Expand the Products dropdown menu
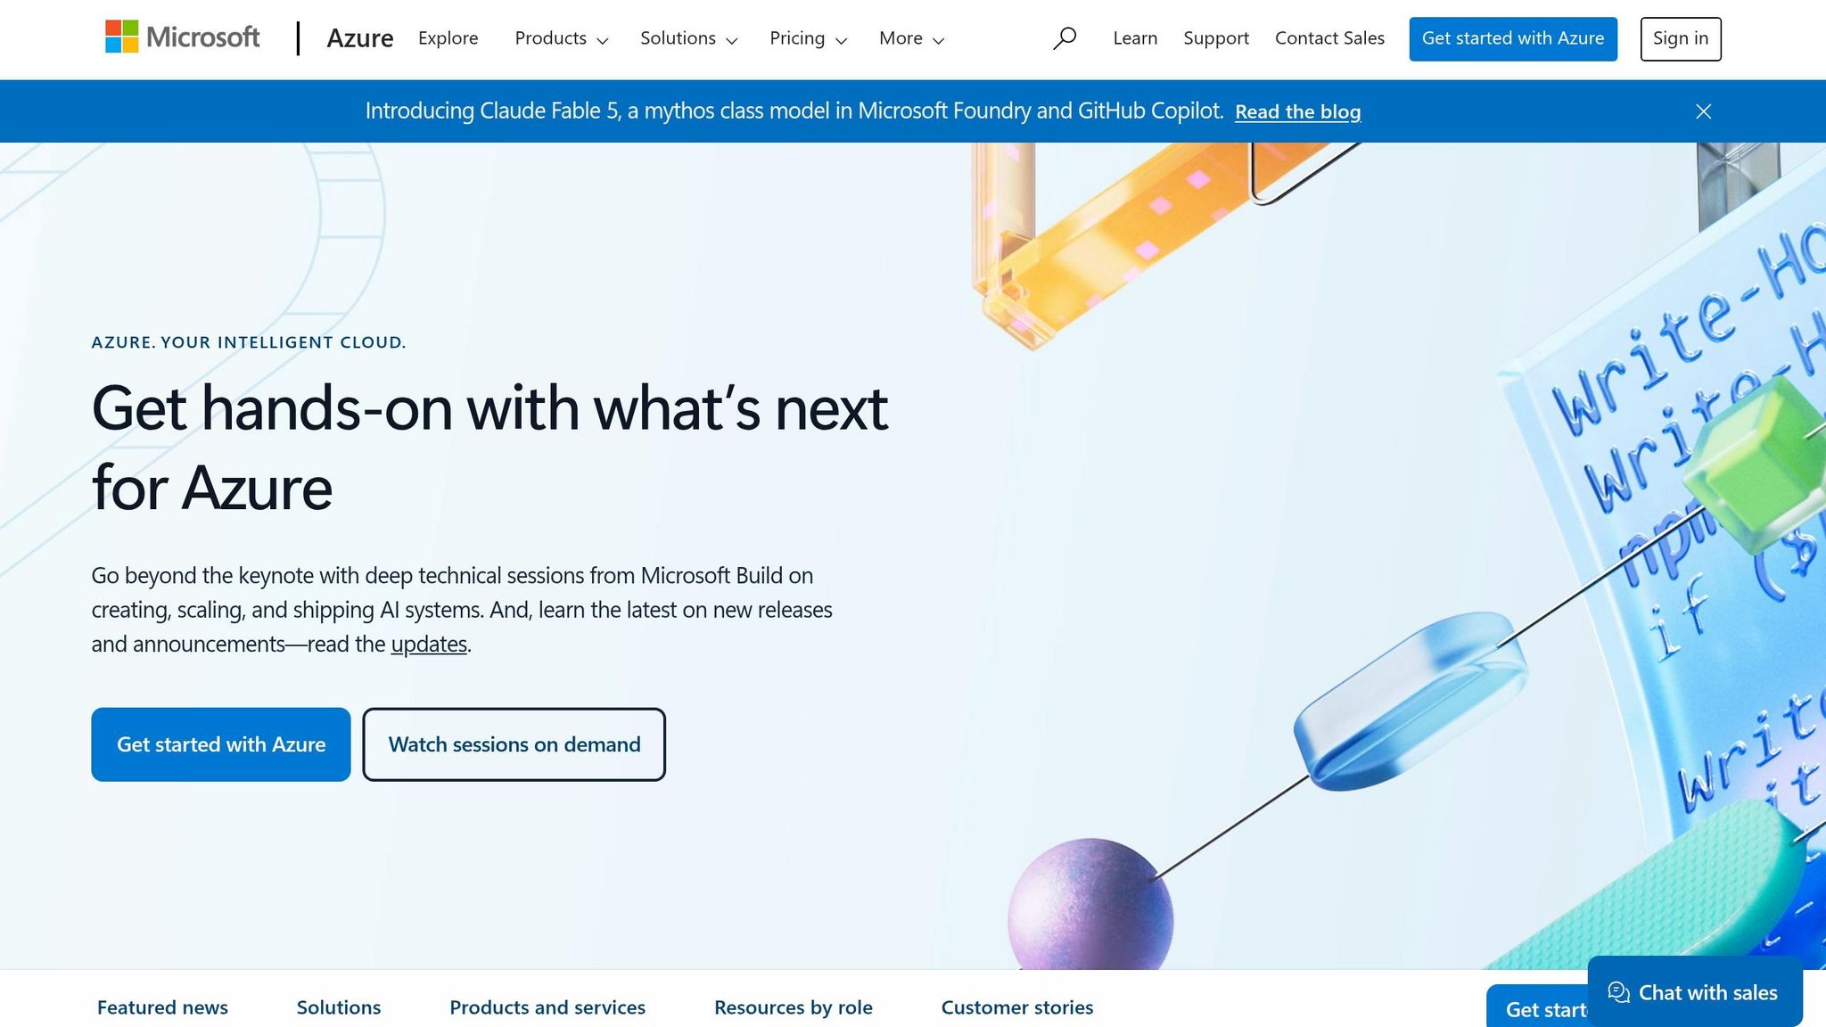This screenshot has height=1027, width=1826. (561, 38)
